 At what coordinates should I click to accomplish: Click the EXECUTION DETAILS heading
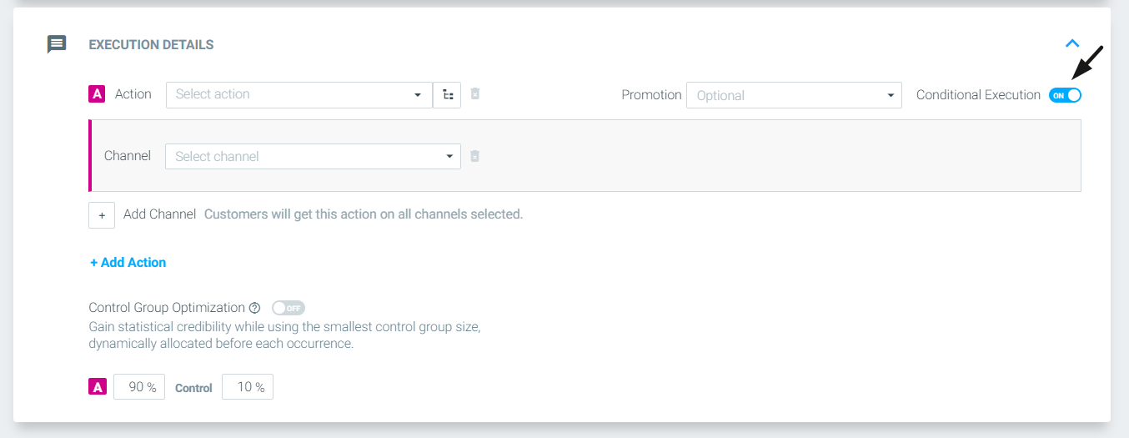[151, 45]
